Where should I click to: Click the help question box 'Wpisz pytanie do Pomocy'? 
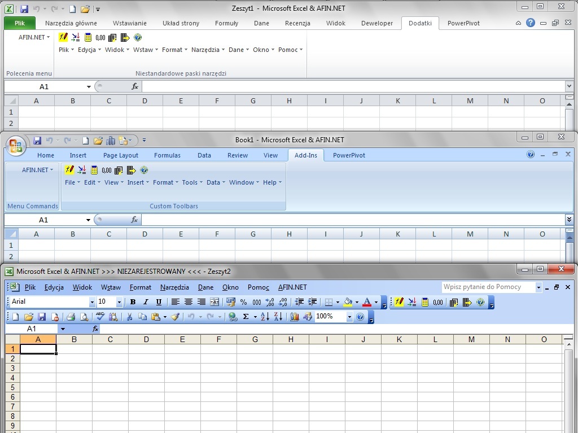(488, 287)
